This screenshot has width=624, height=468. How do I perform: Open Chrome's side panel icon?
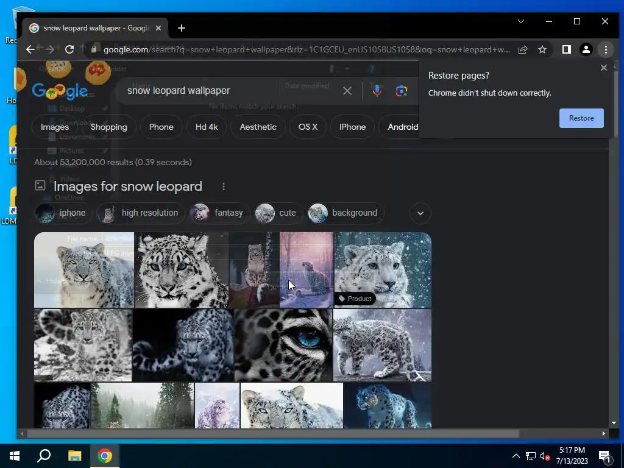[566, 49]
